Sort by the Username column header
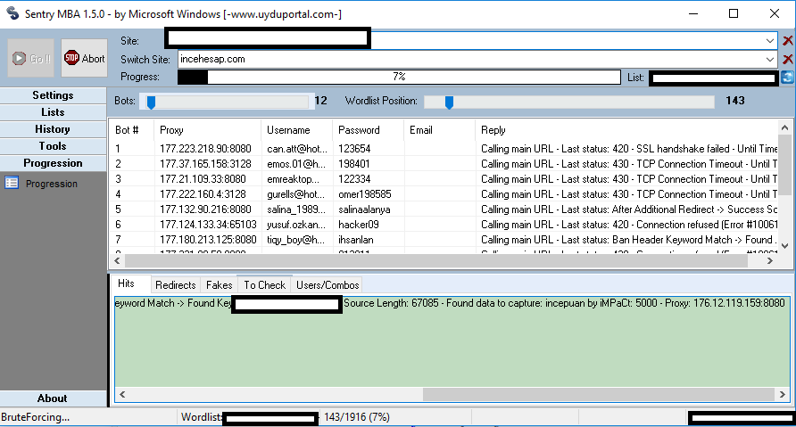Screen dimensions: 796x427 click(x=297, y=130)
